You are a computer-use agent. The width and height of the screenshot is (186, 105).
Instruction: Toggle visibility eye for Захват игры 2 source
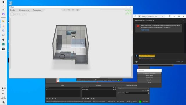114,90
